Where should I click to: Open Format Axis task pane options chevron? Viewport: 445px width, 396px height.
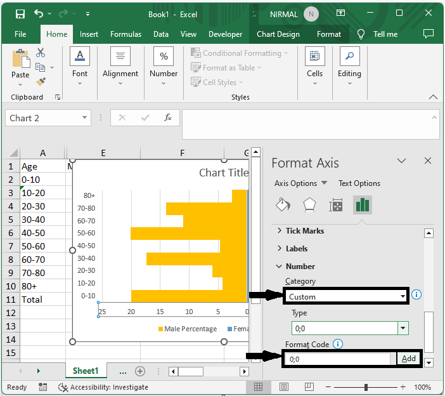click(x=401, y=161)
